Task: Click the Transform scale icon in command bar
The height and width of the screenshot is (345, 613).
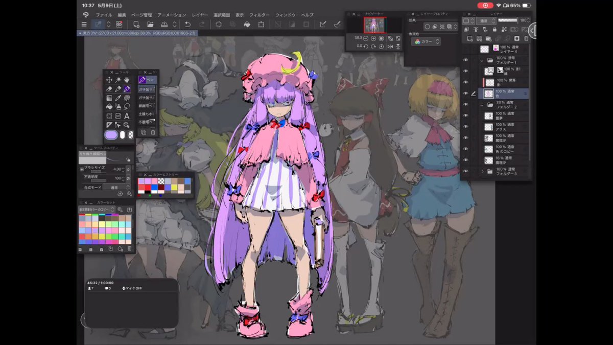Action: click(262, 24)
